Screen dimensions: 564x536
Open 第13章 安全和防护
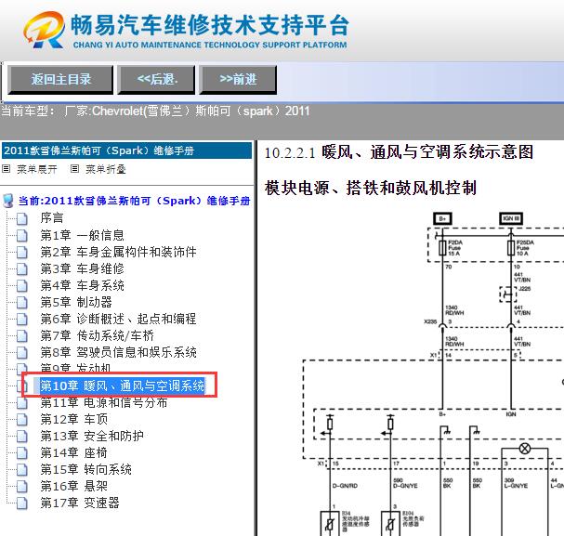[92, 436]
